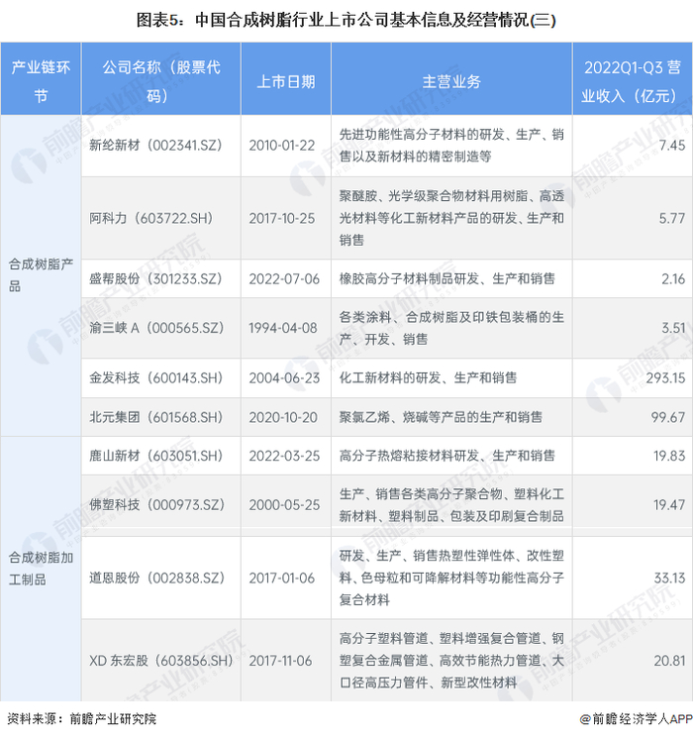Click company XD 东宏股（603856.SH）
The height and width of the screenshot is (739, 693).
pyautogui.click(x=161, y=661)
